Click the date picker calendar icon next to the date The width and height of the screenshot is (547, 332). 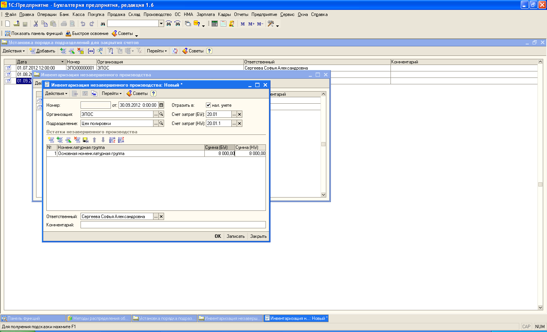pos(161,105)
